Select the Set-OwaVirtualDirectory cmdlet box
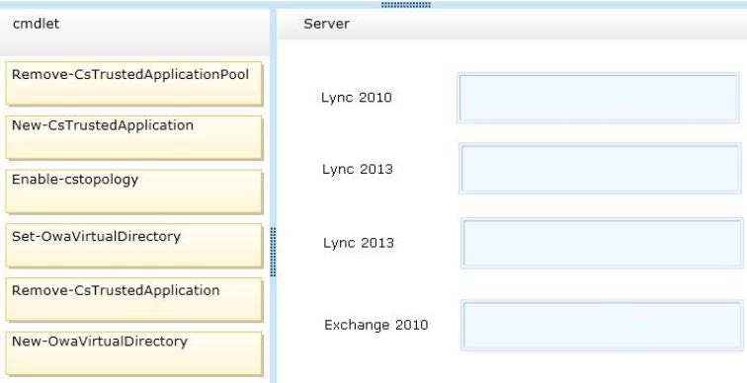 click(x=133, y=246)
